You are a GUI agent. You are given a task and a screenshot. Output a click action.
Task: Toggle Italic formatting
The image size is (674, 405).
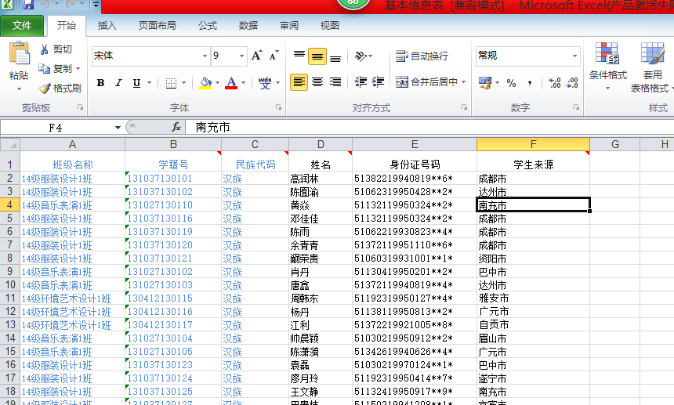[x=118, y=83]
